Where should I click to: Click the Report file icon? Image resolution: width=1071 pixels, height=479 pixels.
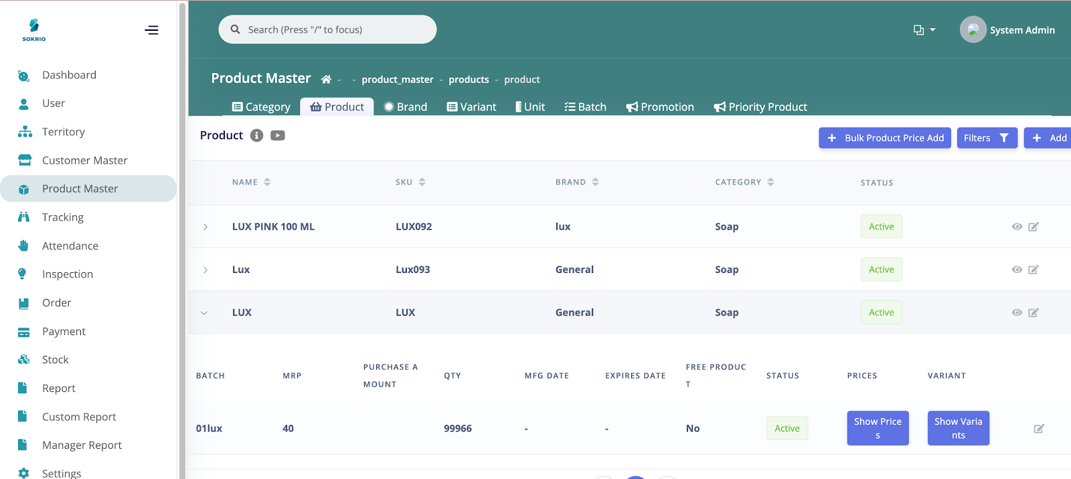point(23,388)
